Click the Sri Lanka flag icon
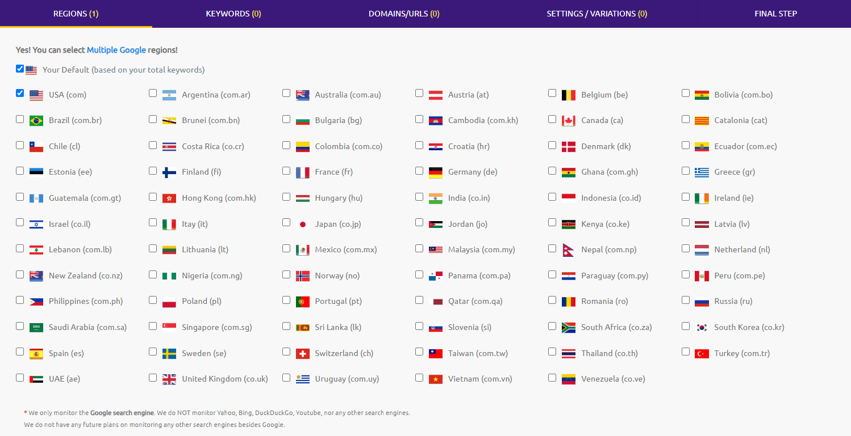 pyautogui.click(x=303, y=328)
